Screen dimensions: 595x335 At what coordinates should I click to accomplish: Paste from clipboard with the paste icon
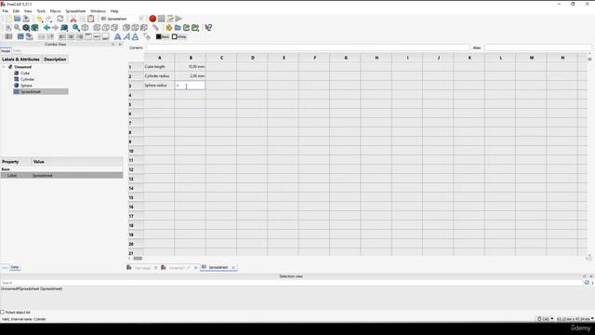(x=91, y=19)
